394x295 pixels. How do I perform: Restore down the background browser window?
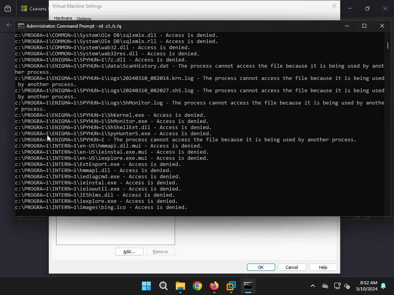(367, 8)
